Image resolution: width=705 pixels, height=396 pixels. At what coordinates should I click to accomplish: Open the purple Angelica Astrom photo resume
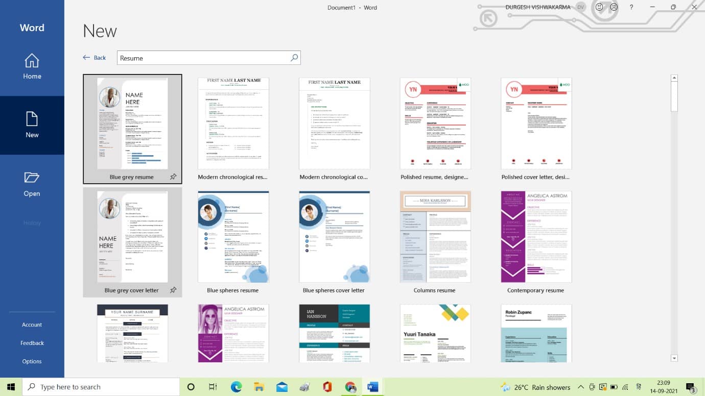click(233, 333)
